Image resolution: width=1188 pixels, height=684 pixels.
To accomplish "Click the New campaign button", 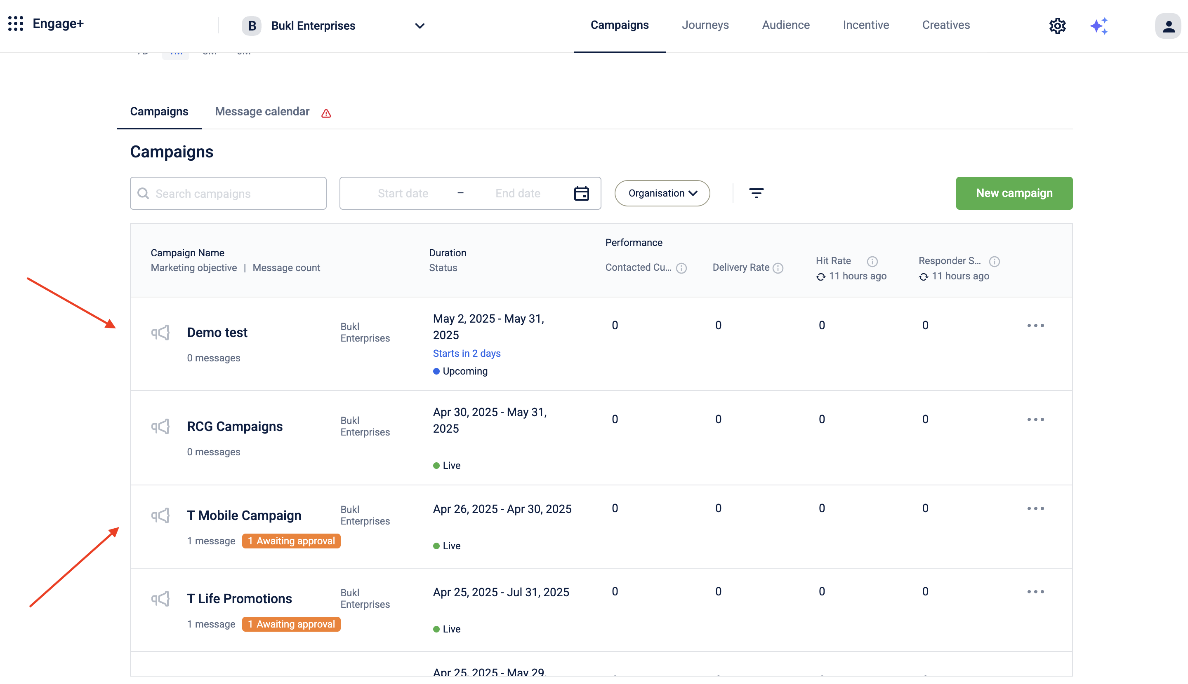I will (1014, 193).
